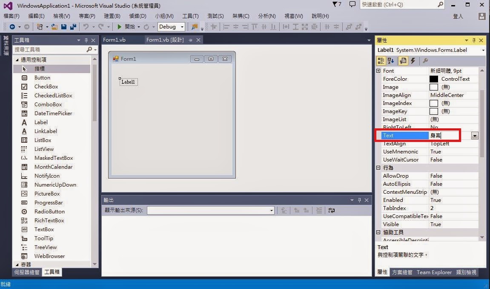Click the toolbox search magnifier icon
This screenshot has width=490, height=289.
[89, 50]
